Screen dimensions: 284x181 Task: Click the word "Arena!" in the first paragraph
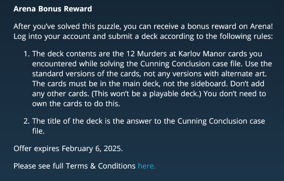pyautogui.click(x=261, y=26)
